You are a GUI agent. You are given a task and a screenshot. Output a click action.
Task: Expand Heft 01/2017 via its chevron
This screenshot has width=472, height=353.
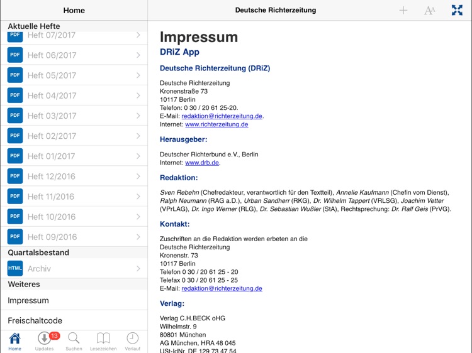pos(138,156)
